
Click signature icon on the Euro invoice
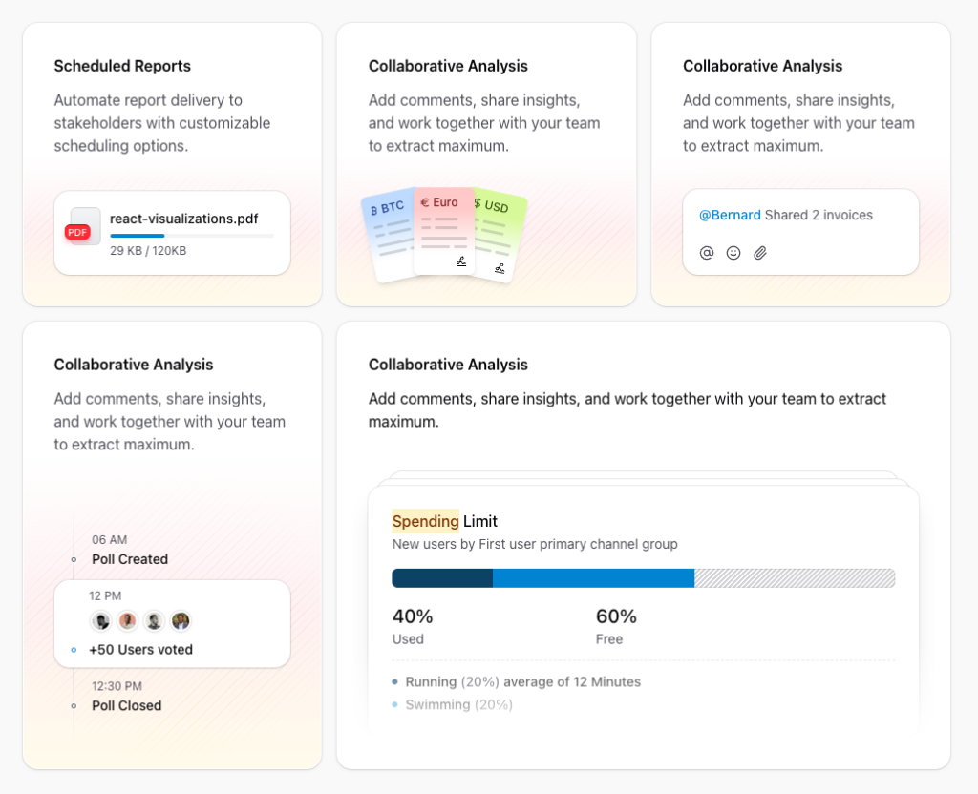point(461,261)
